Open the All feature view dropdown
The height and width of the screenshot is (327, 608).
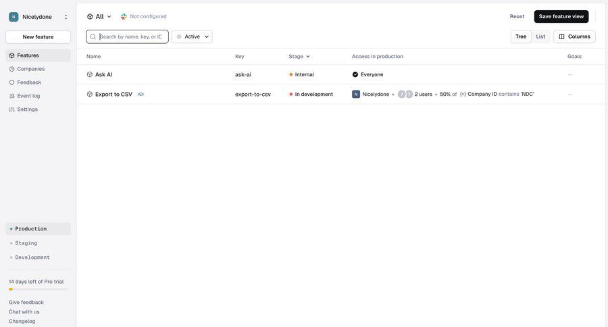pyautogui.click(x=99, y=17)
